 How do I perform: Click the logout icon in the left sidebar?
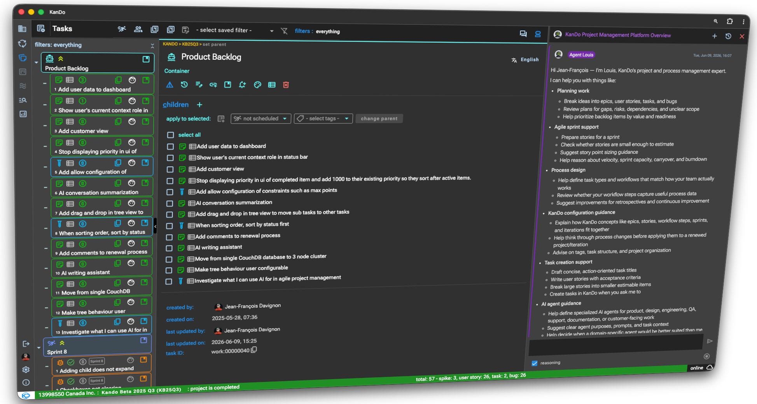[26, 344]
